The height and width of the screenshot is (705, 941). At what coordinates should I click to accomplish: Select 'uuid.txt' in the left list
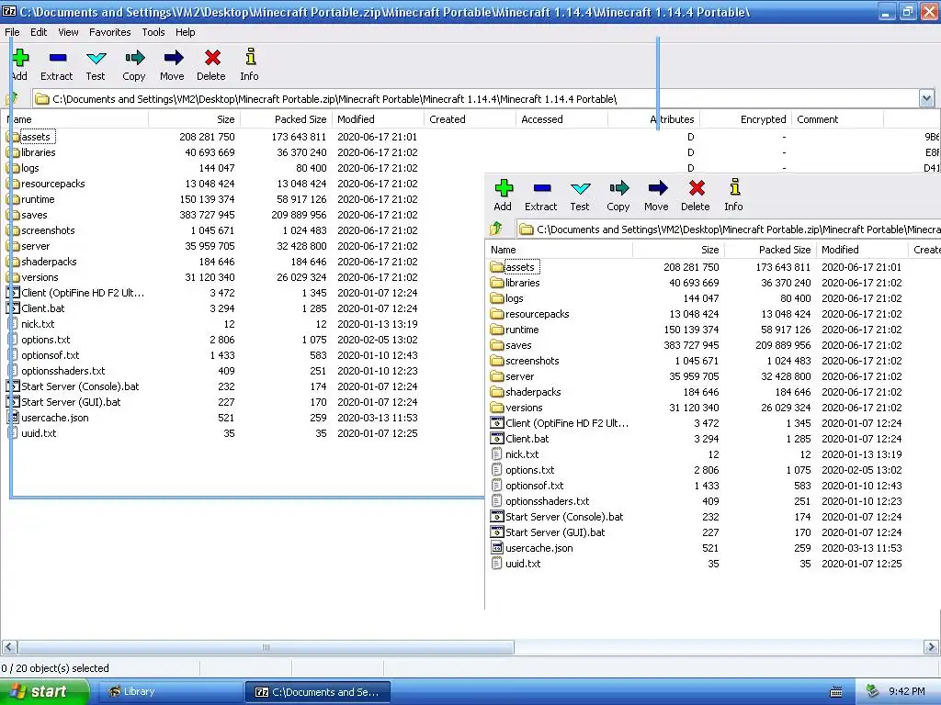[x=39, y=433]
